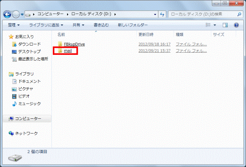
Task: Create a folder with 新しいフォルダー
Action: coord(133,25)
